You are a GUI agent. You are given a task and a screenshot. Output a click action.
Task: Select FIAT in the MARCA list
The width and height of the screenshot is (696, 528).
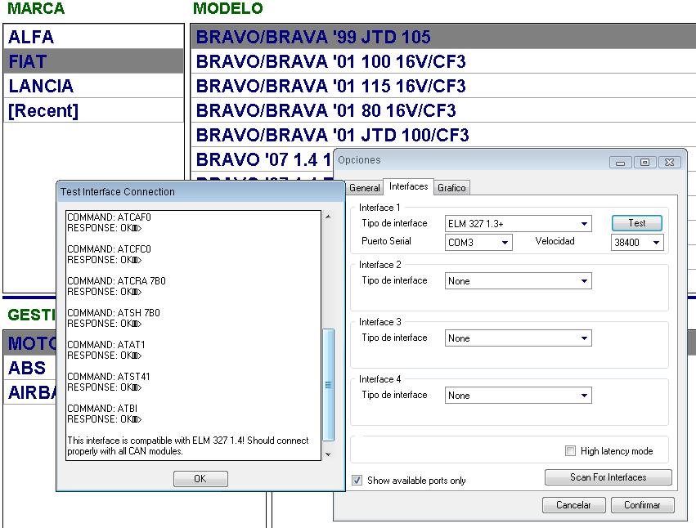coord(94,61)
